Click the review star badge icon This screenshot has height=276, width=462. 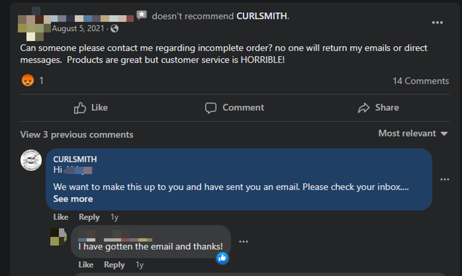click(142, 15)
